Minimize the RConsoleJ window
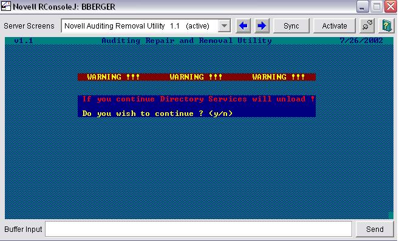The height and width of the screenshot is (241, 405). pyautogui.click(x=362, y=7)
